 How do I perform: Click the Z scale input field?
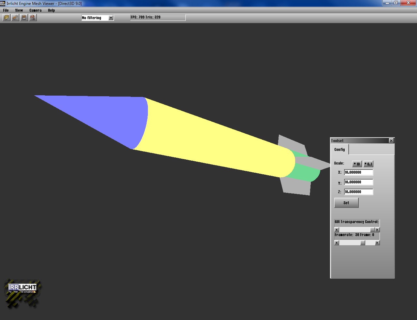pyautogui.click(x=358, y=192)
